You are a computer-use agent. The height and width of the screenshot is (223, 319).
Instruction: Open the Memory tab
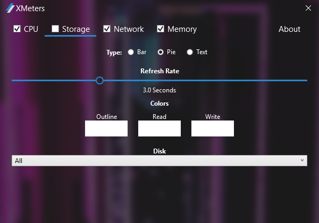click(x=182, y=29)
